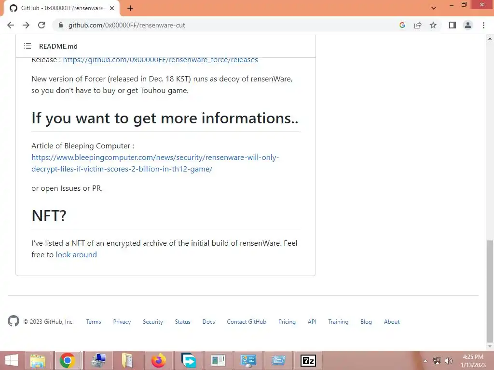The image size is (494, 370).
Task: Open the Windows Start menu
Action: [12, 360]
